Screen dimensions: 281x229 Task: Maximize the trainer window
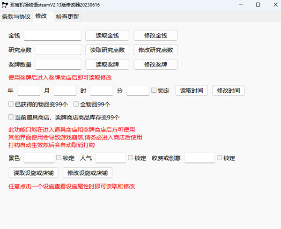258,5
